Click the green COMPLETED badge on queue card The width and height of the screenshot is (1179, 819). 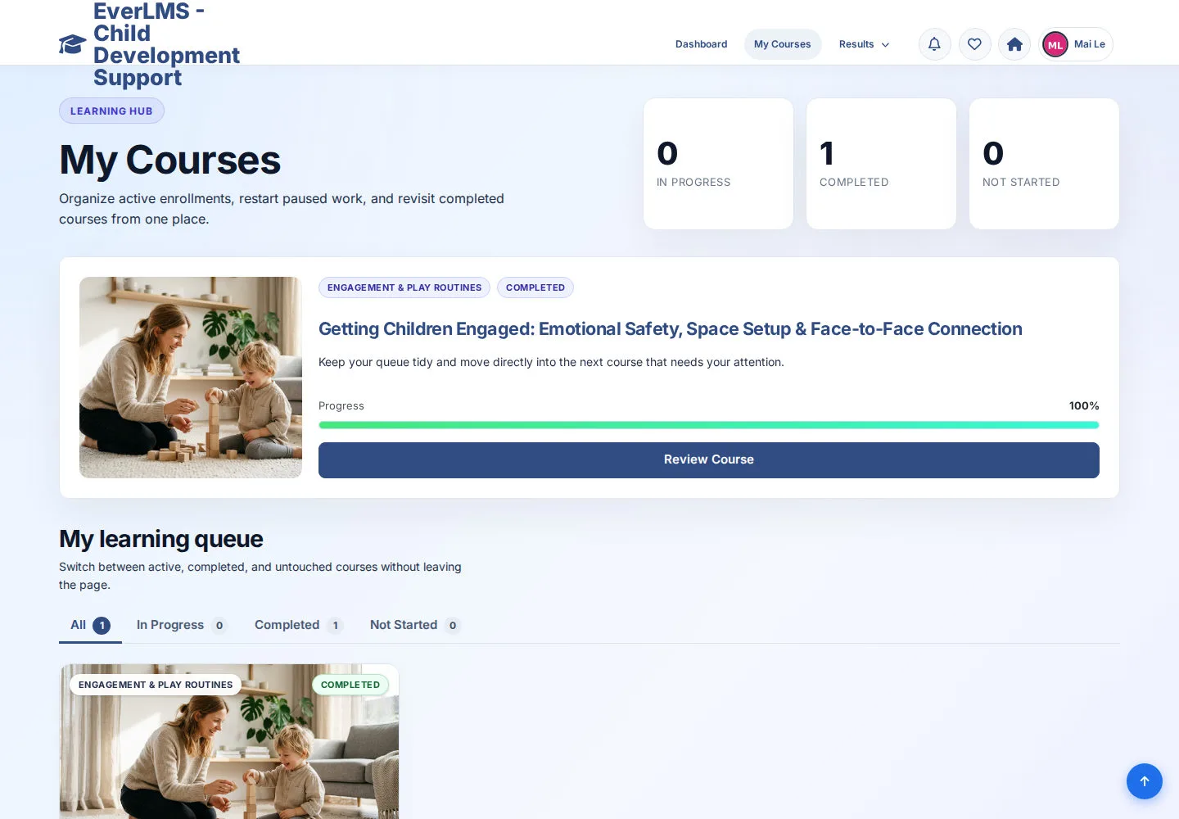point(350,685)
